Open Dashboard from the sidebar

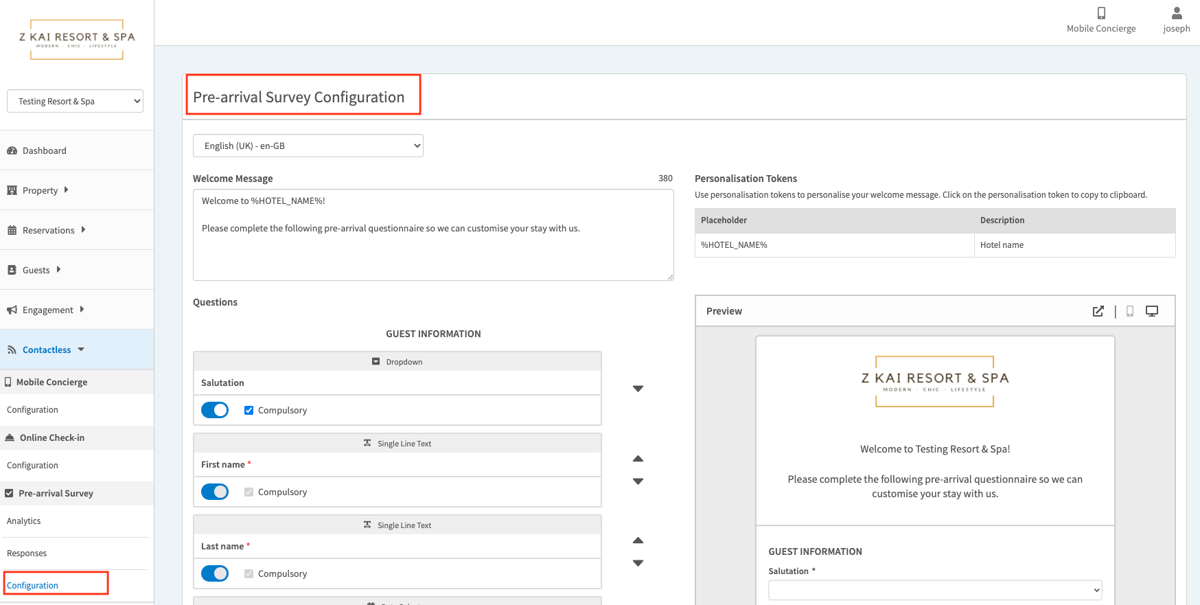point(44,150)
